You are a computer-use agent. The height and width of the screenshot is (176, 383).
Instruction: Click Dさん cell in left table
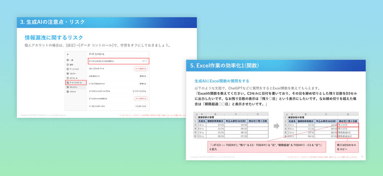tap(202, 136)
